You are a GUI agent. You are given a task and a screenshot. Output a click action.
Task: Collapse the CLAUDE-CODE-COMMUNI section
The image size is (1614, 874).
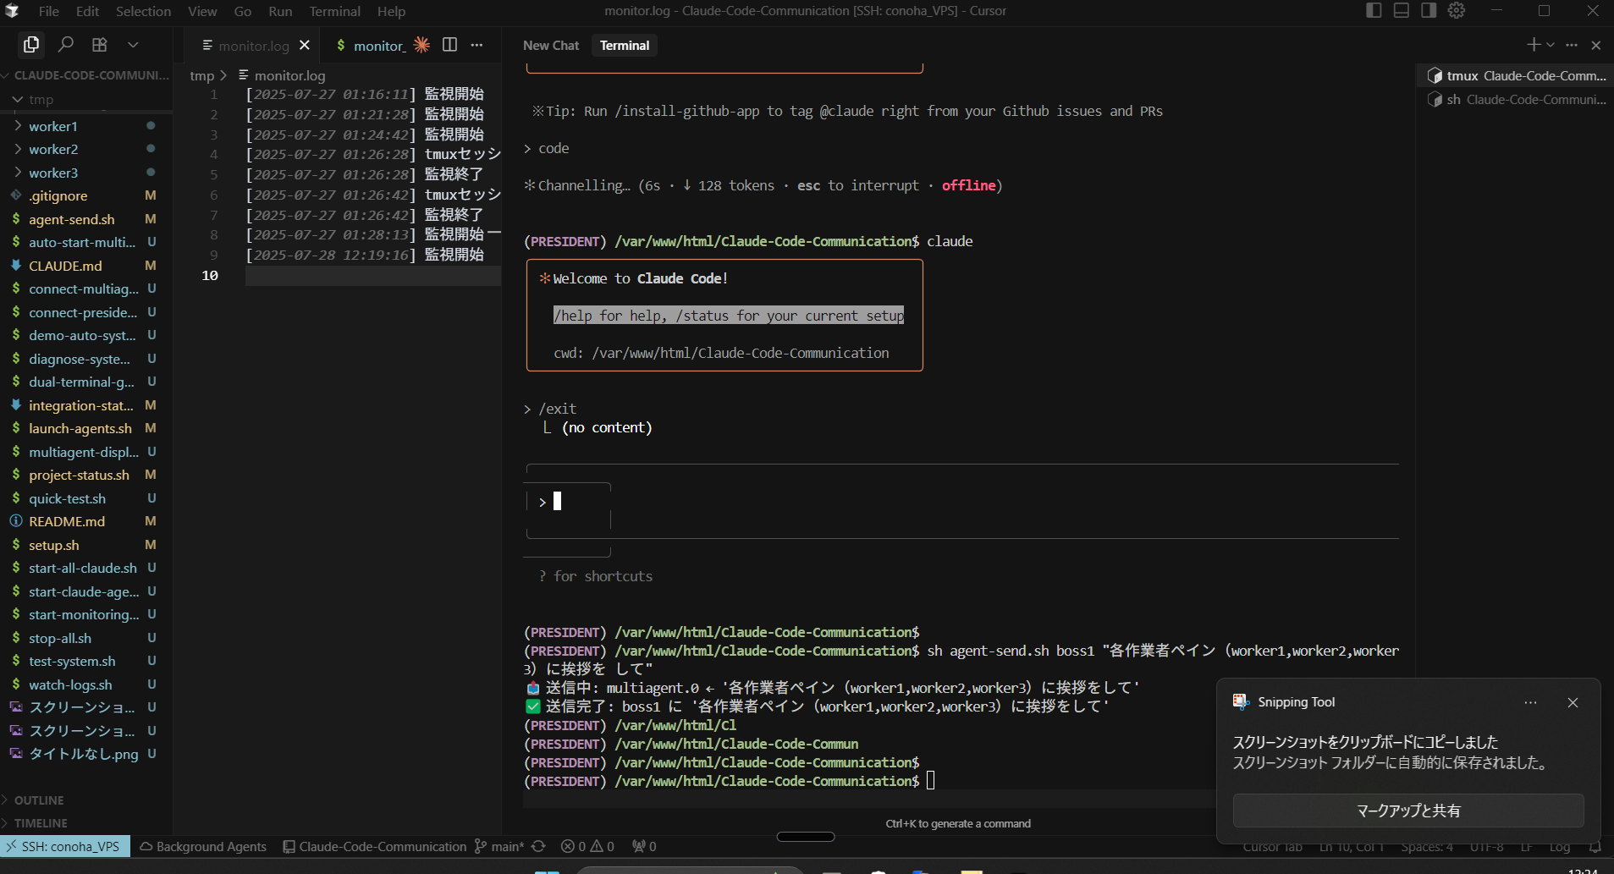(x=85, y=75)
